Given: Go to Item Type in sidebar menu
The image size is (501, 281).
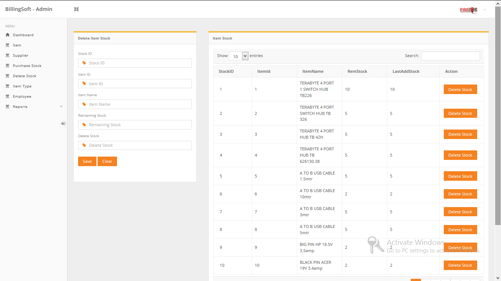Looking at the screenshot, I should (x=22, y=86).
